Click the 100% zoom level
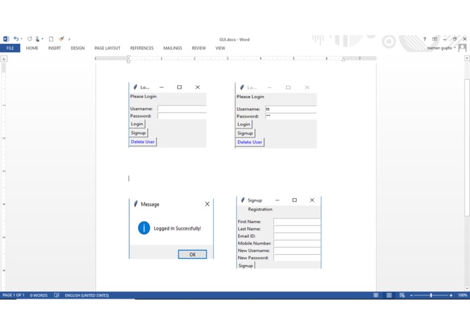 tap(462, 295)
